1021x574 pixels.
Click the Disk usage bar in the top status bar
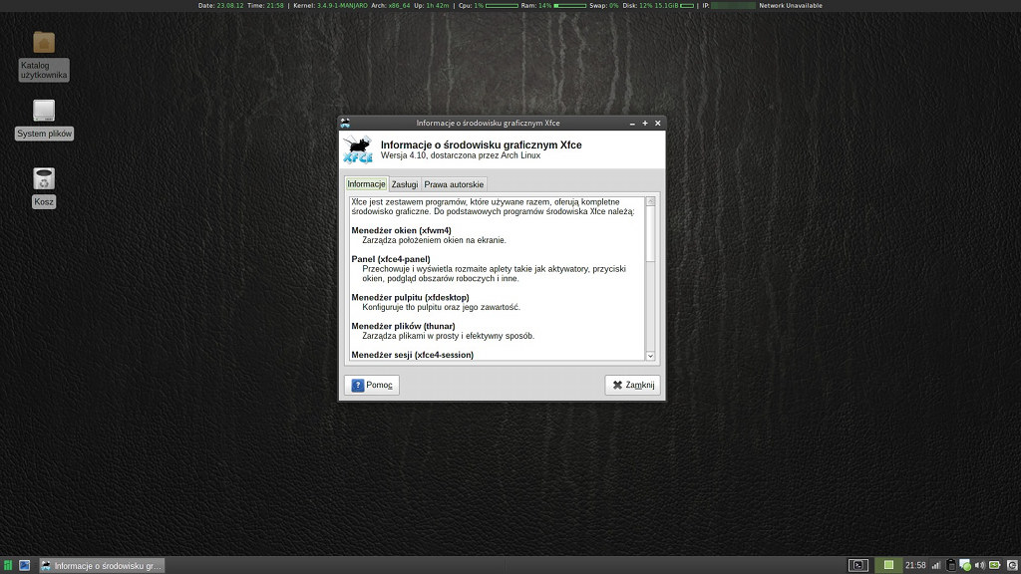(686, 6)
